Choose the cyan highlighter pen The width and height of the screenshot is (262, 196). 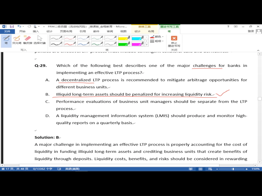137,38
